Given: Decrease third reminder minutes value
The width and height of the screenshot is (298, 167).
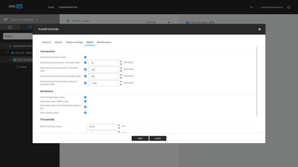Looking at the screenshot, I should click(121, 78).
